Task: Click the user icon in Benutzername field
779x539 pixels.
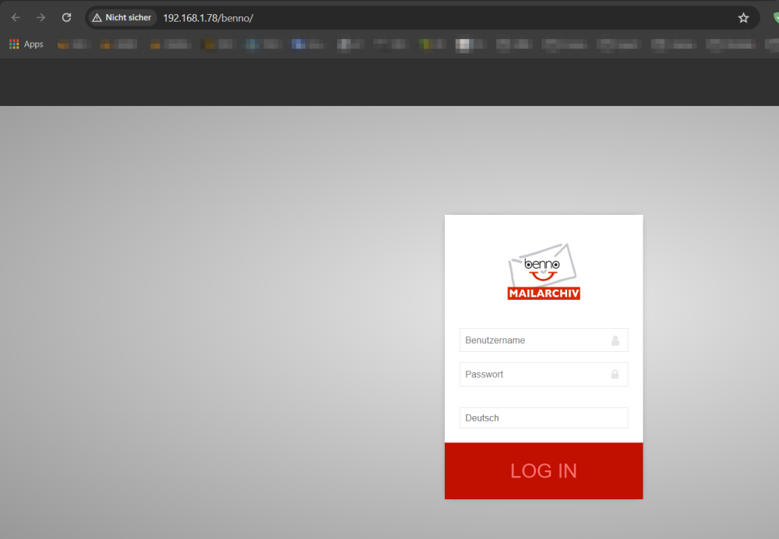Action: pyautogui.click(x=615, y=340)
